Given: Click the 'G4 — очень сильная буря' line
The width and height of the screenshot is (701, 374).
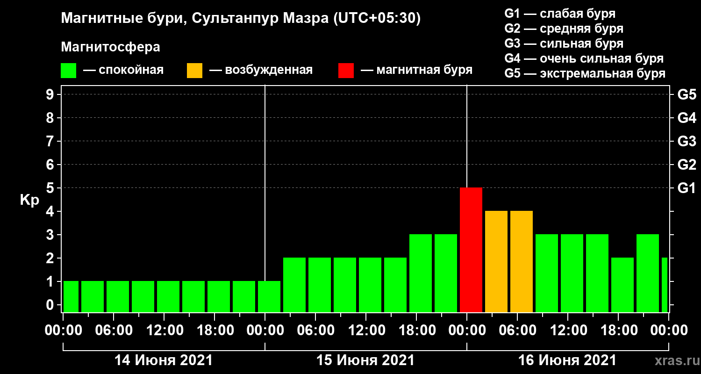Looking at the screenshot, I should coord(584,58).
